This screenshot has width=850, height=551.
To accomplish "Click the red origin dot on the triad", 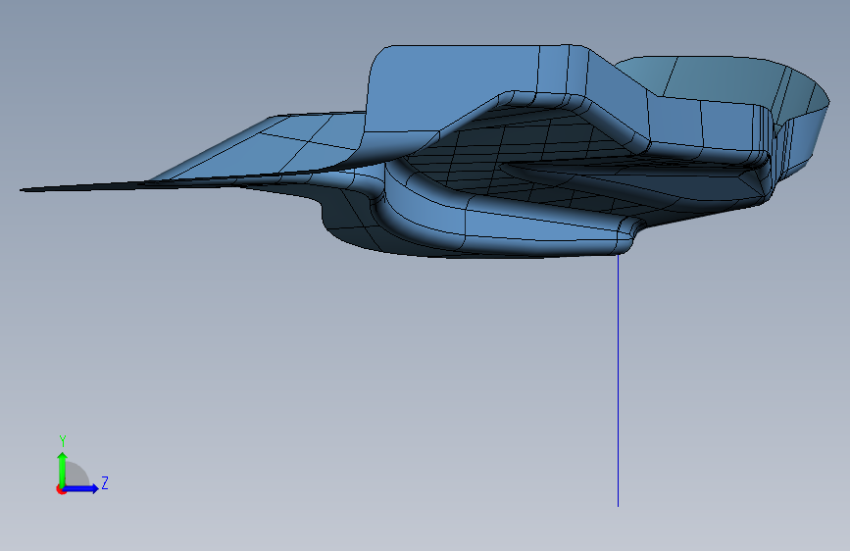I will pyautogui.click(x=61, y=489).
